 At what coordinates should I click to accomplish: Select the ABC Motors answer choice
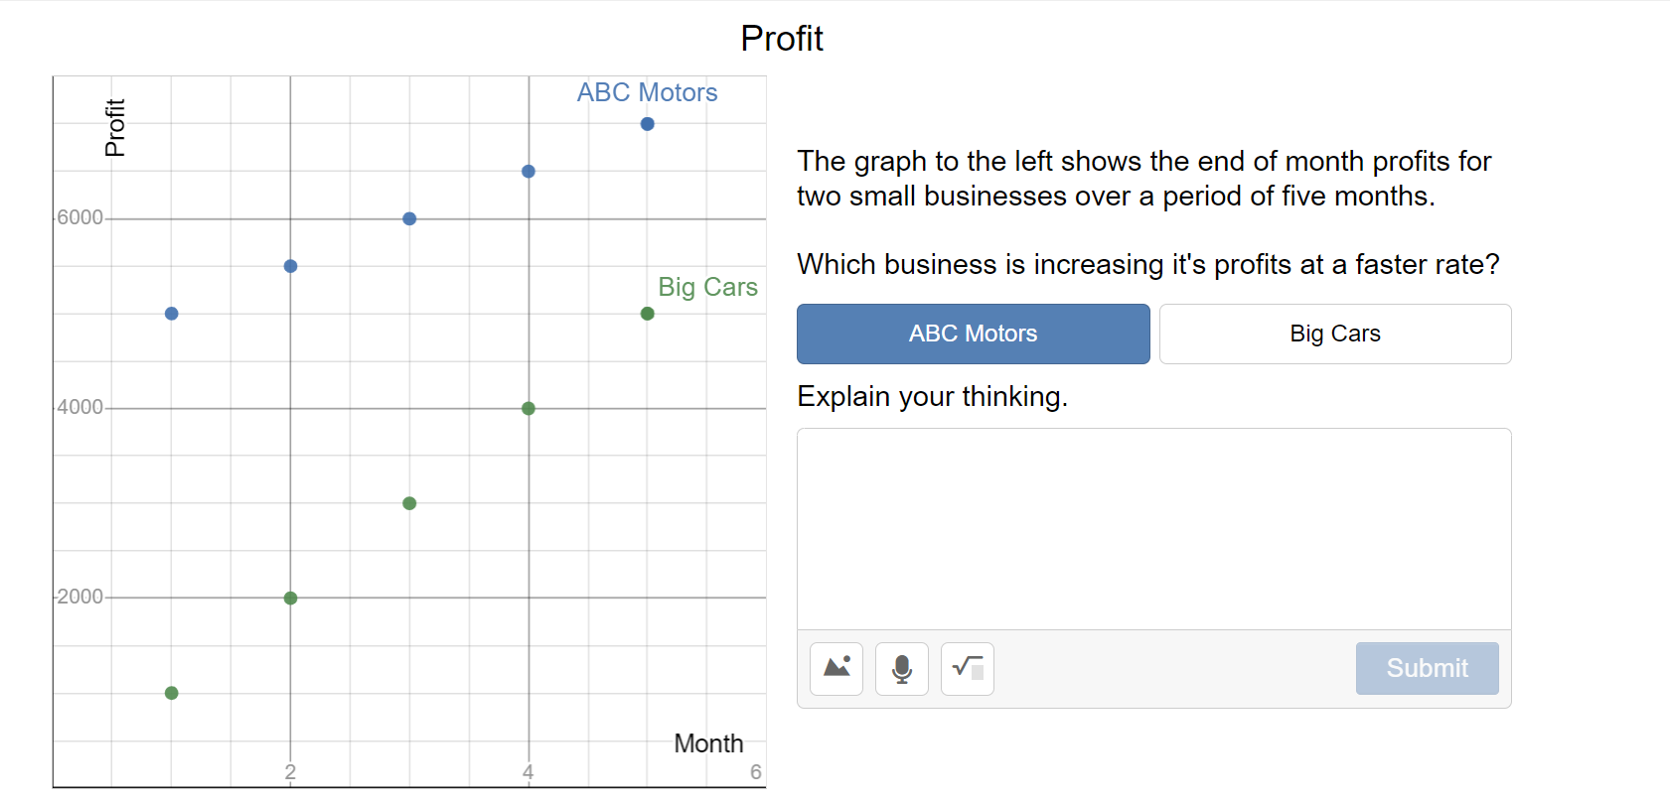[973, 334]
